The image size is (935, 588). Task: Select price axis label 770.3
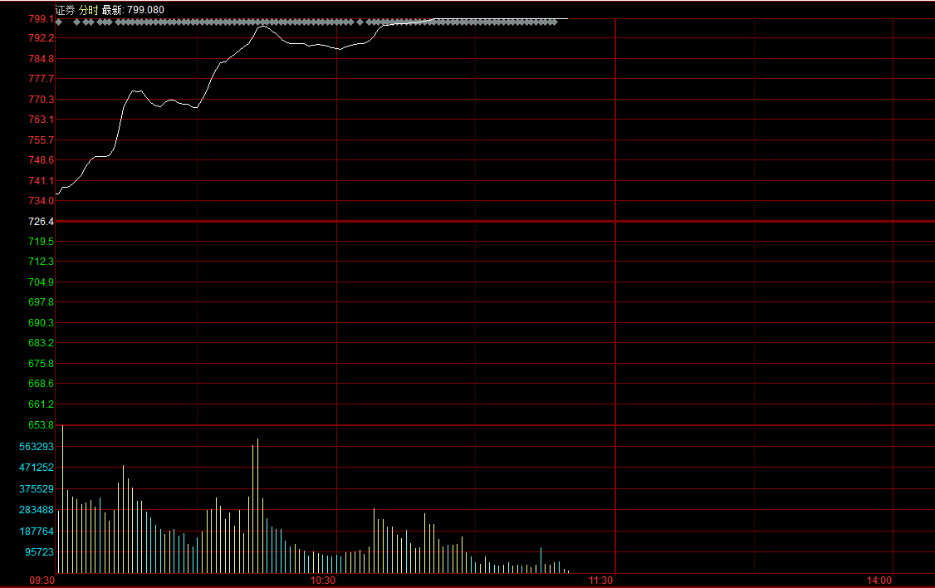coord(42,100)
